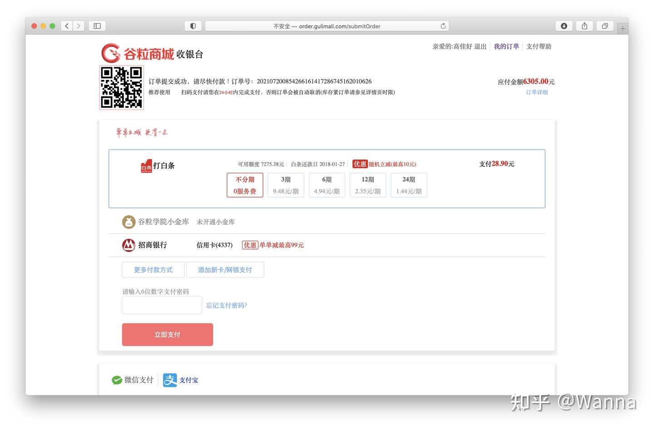The width and height of the screenshot is (654, 429).
Task: Click the payable amount 6305.00
Action: click(535, 81)
